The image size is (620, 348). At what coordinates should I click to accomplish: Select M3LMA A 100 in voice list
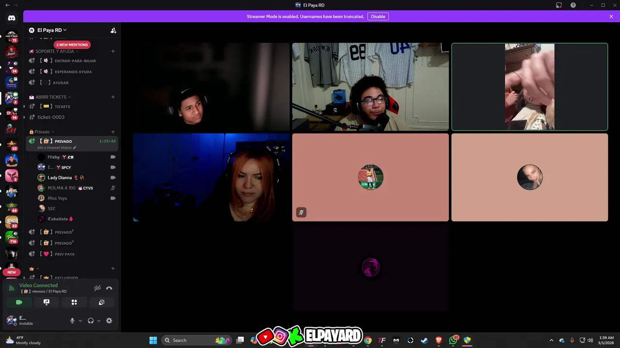[77, 188]
